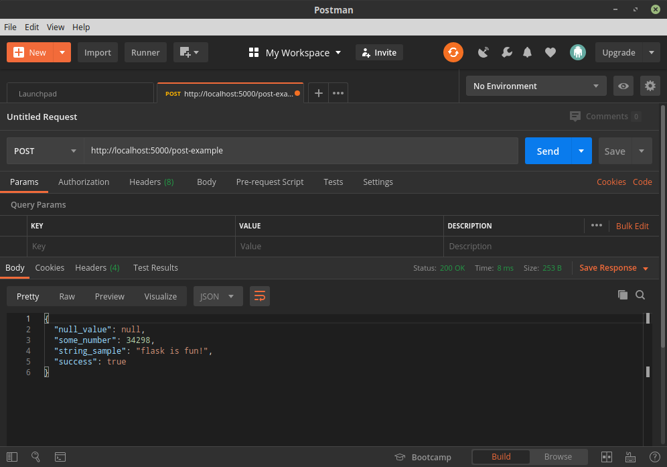Click the orange sync status icon
667x467 pixels.
(453, 52)
